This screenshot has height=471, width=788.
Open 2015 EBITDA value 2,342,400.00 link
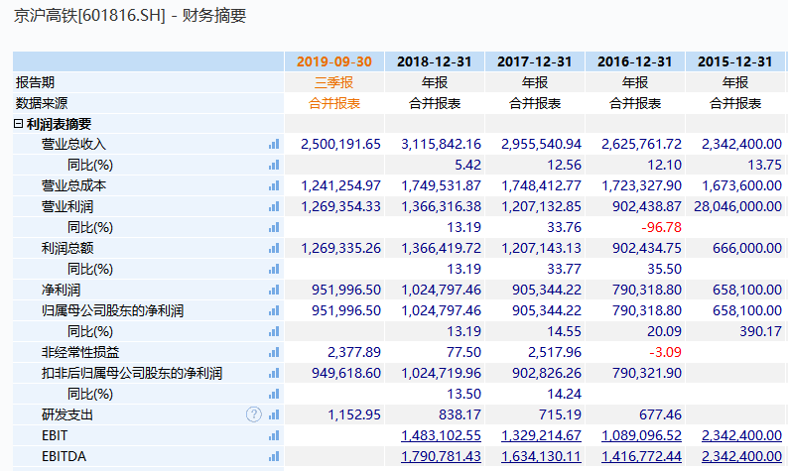[741, 457]
